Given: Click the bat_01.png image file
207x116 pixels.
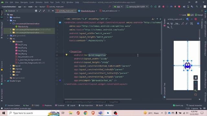Looking at the screenshot, I should [21, 45].
